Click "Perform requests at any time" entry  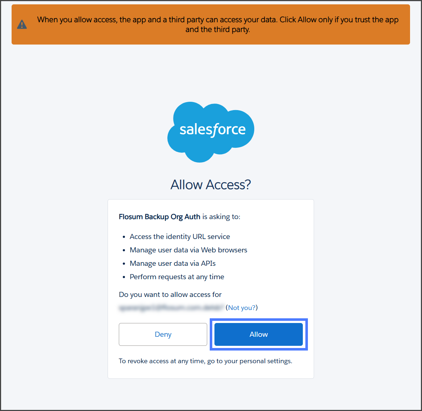(177, 277)
